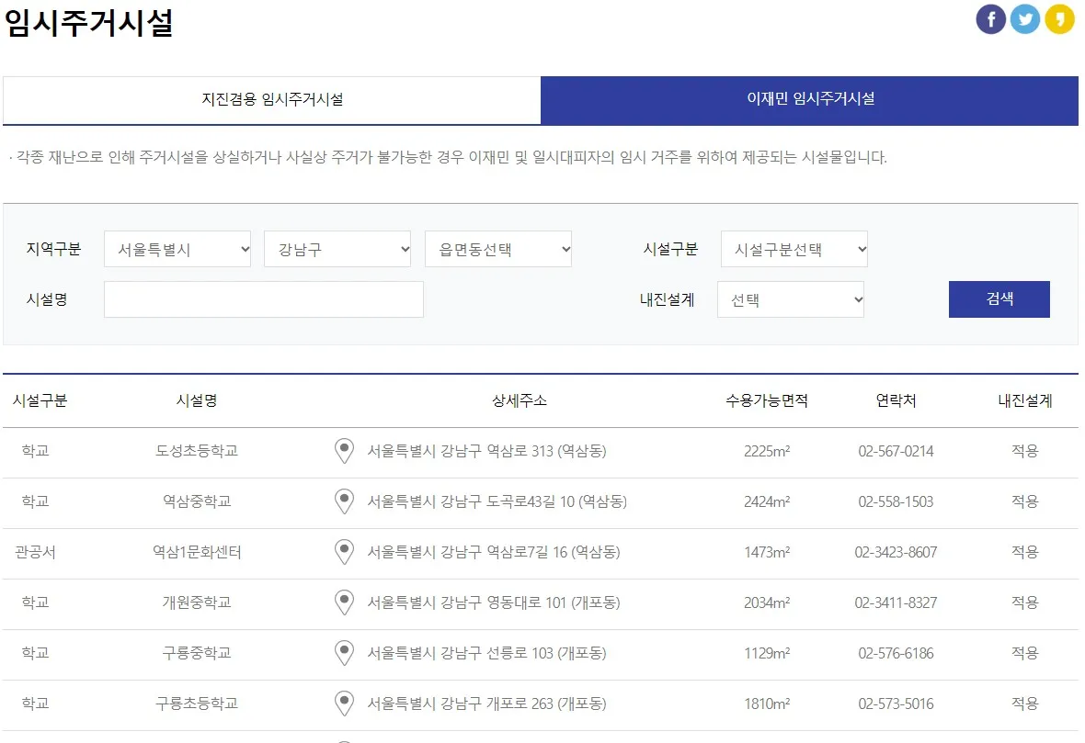Viewport: 1085px width, 743px height.
Task: Open the 내진설계 selection dropdown
Action: (791, 298)
